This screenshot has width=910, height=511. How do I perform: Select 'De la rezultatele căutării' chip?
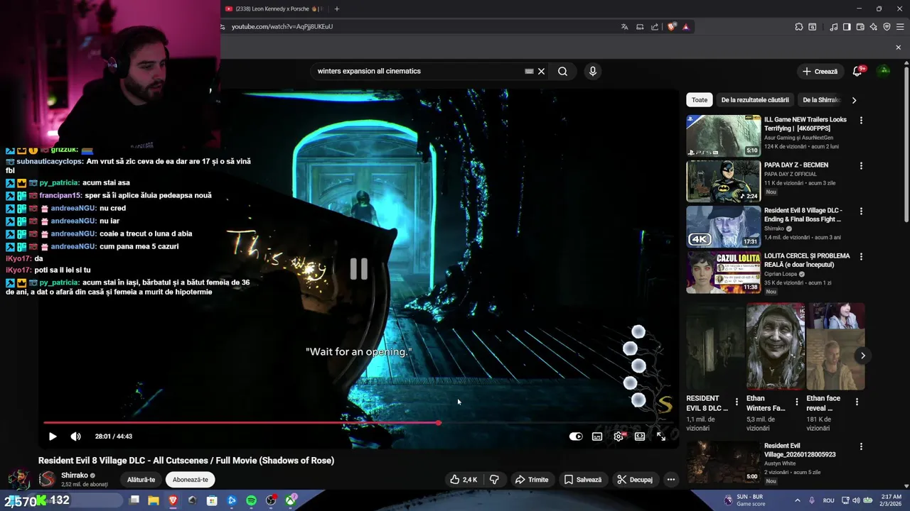755,100
